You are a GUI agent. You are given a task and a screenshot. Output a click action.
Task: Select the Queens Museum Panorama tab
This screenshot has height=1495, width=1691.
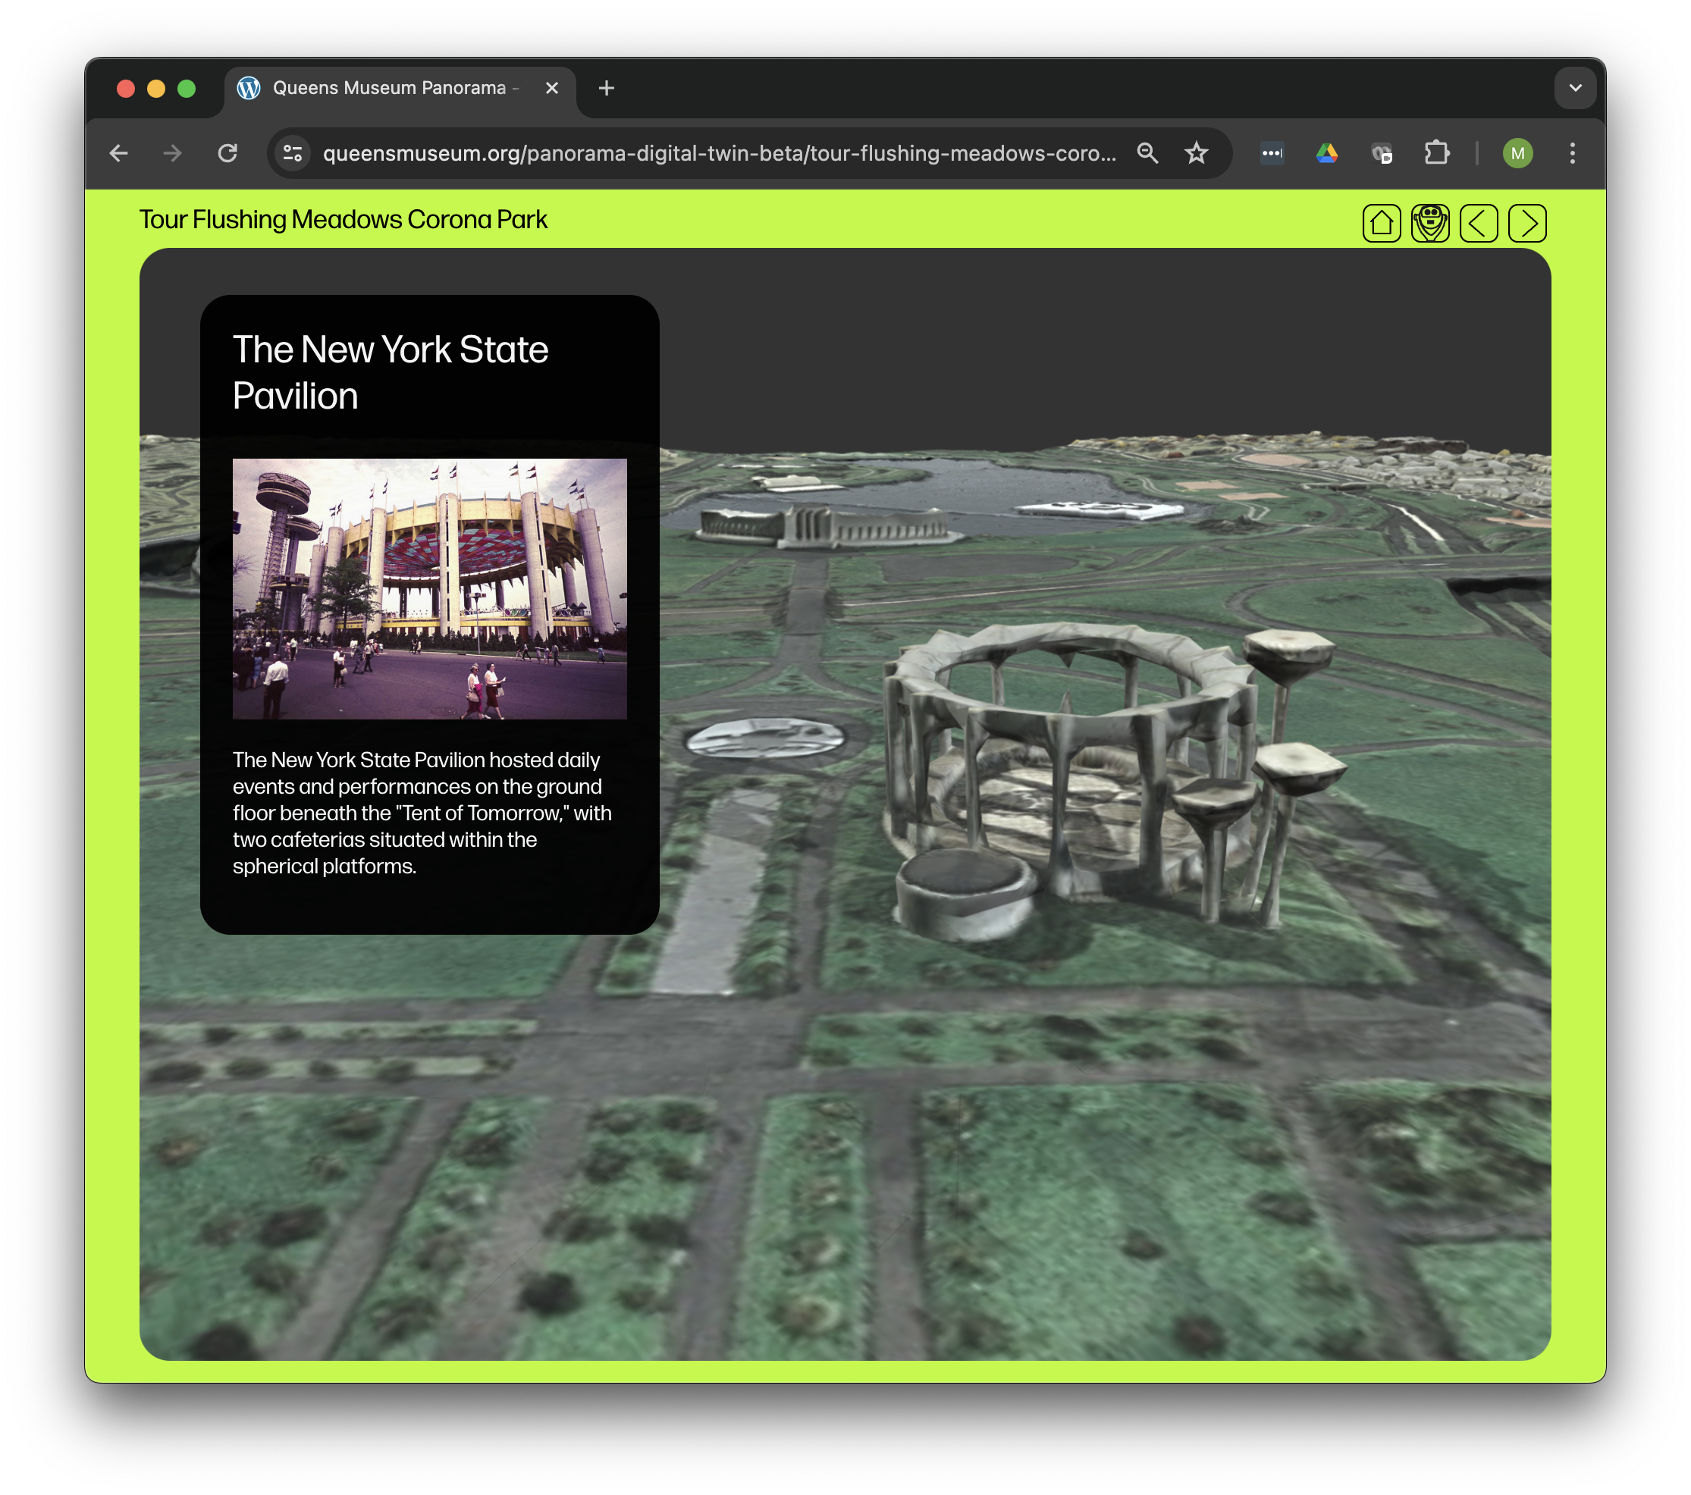[400, 89]
